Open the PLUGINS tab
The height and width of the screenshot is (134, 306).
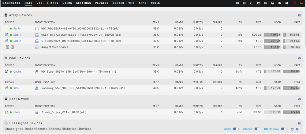pyautogui.click(x=102, y=3)
